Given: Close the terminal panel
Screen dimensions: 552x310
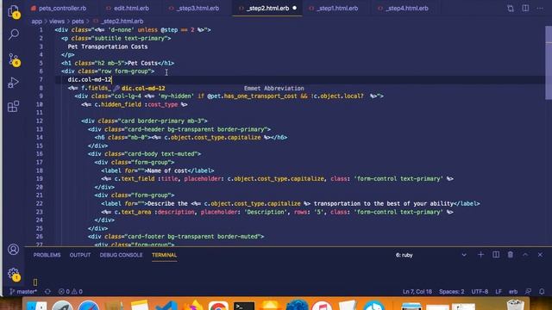Looking at the screenshot, I should tap(540, 255).
